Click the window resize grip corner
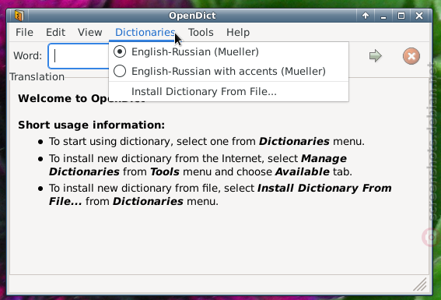 (x=420, y=284)
